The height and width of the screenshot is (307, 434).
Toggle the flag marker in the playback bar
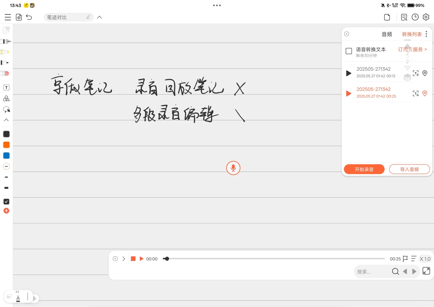(x=405, y=259)
